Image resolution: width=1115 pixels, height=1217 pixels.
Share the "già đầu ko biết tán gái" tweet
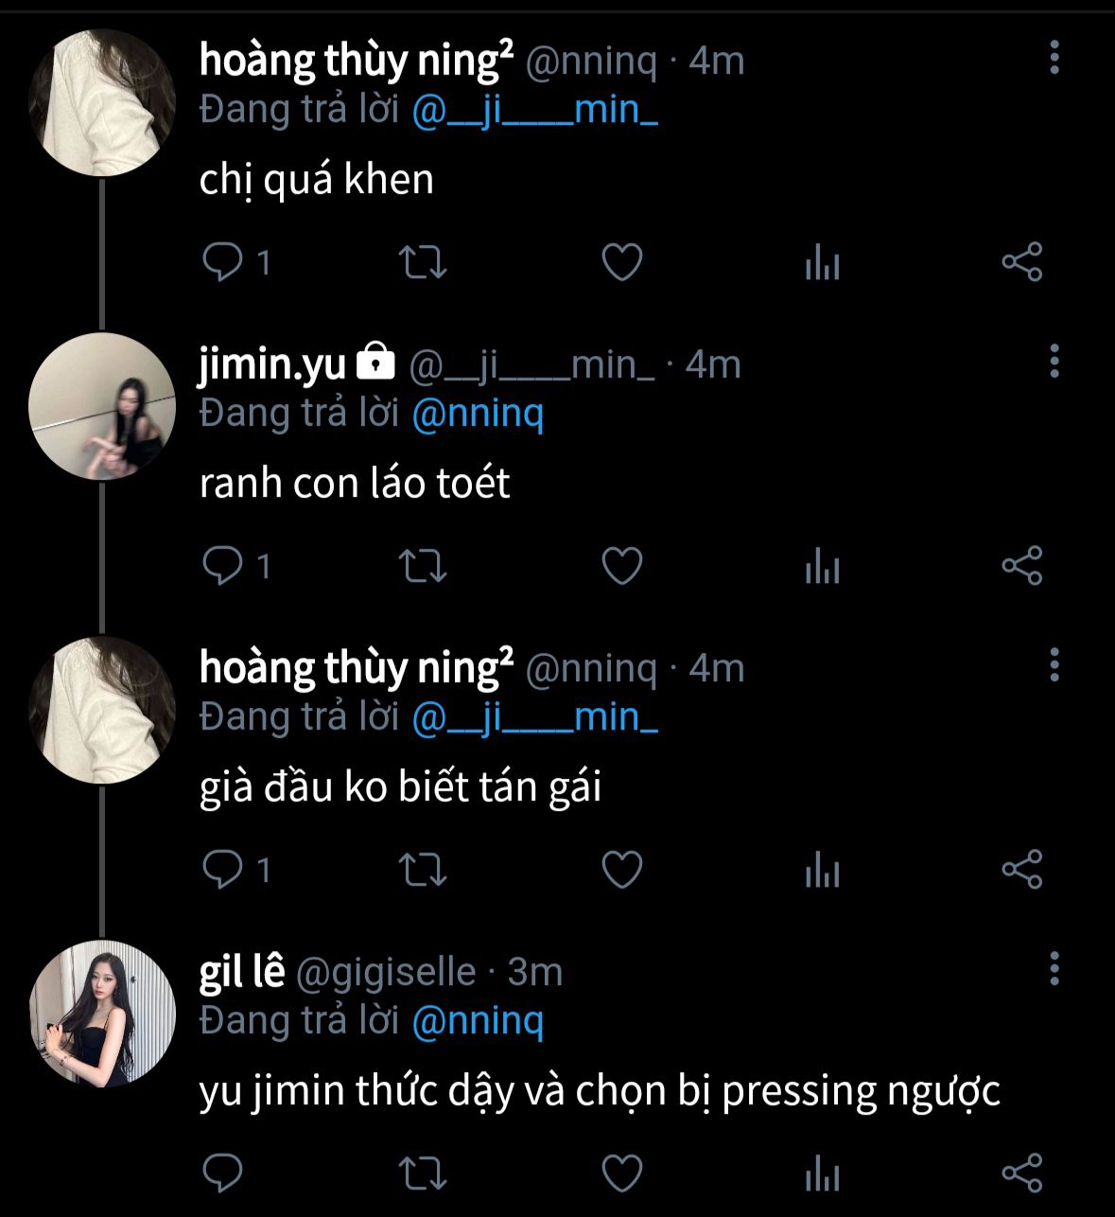click(x=1021, y=870)
